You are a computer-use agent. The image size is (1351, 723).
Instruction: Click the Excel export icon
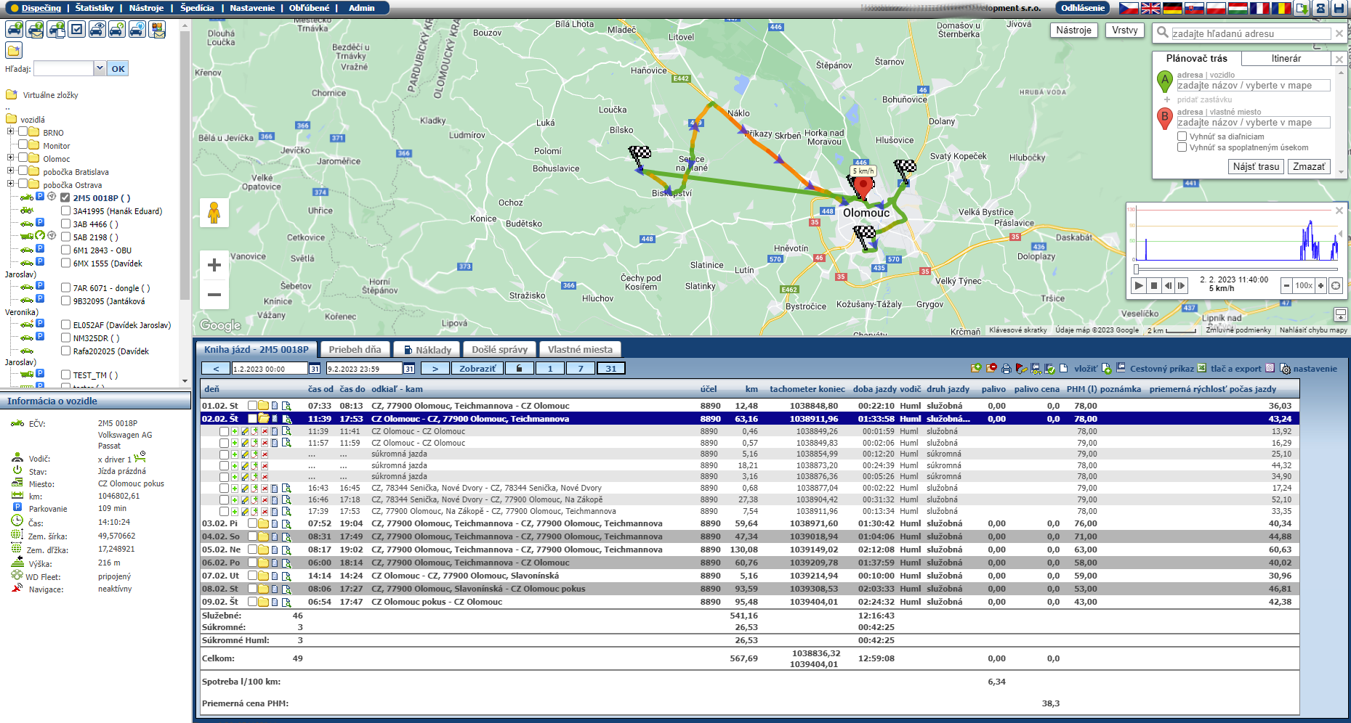tap(1201, 369)
